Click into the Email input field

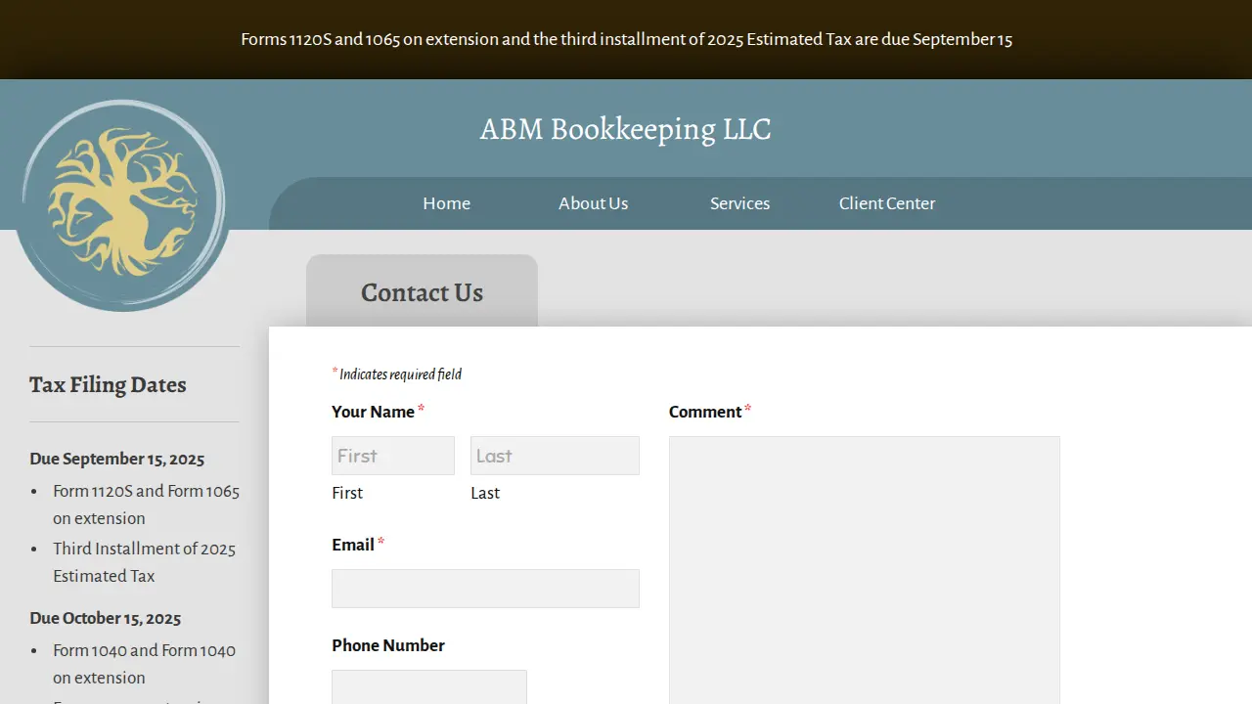485,589
